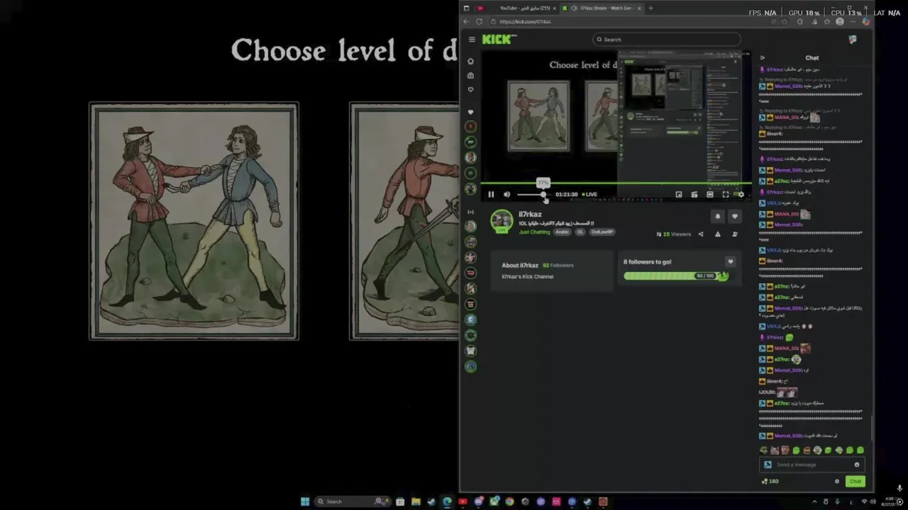Follow il7rkaz with the heart button
Viewport: 908px width, 510px height.
point(734,217)
